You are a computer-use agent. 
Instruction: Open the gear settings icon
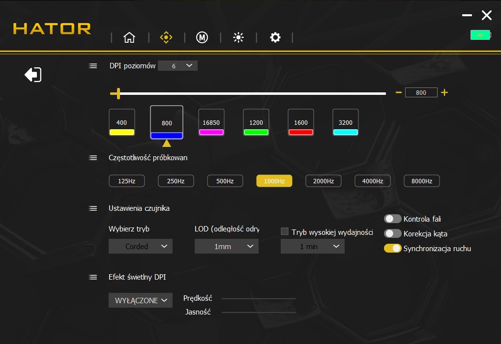[275, 38]
